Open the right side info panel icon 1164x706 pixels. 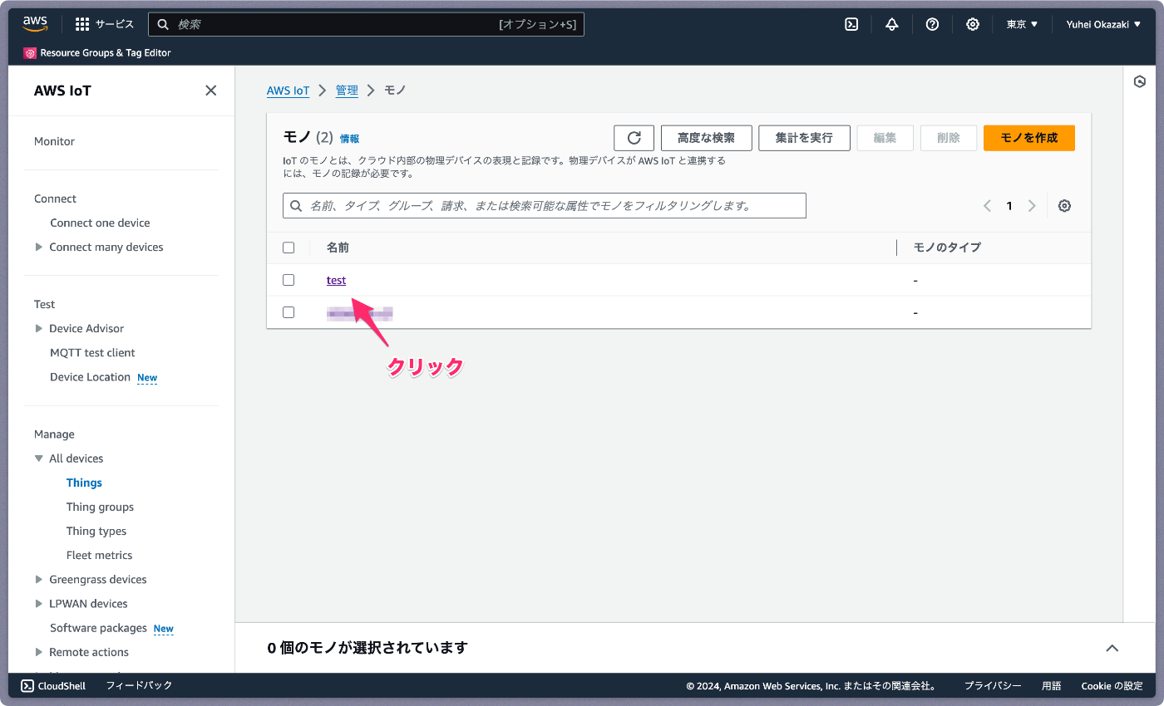(x=1140, y=81)
